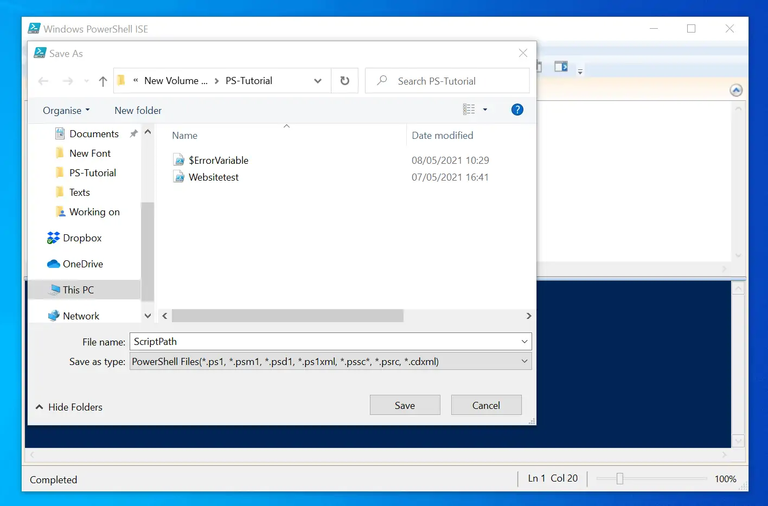Screen dimensions: 768x506
Task: Expand the hidden path chevron in the address bar
Action: (x=136, y=80)
